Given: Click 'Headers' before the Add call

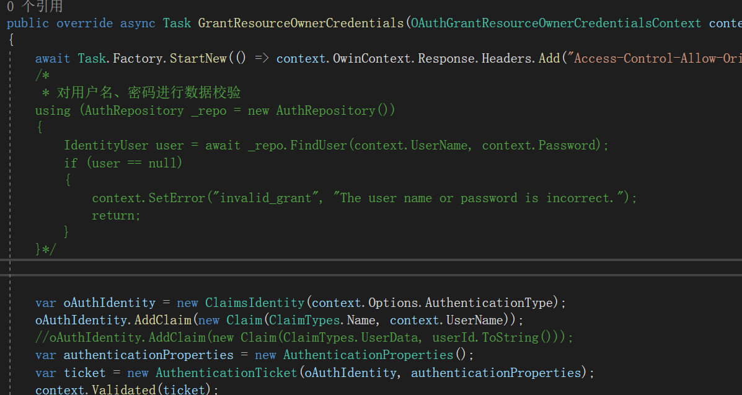Looking at the screenshot, I should coord(506,58).
